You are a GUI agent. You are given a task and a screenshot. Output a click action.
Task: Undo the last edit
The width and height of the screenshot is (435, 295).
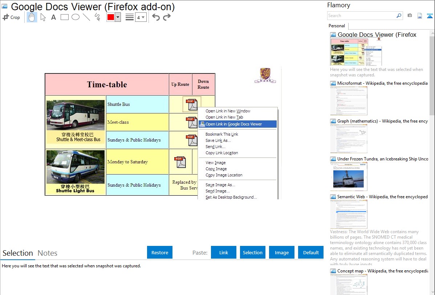[156, 17]
